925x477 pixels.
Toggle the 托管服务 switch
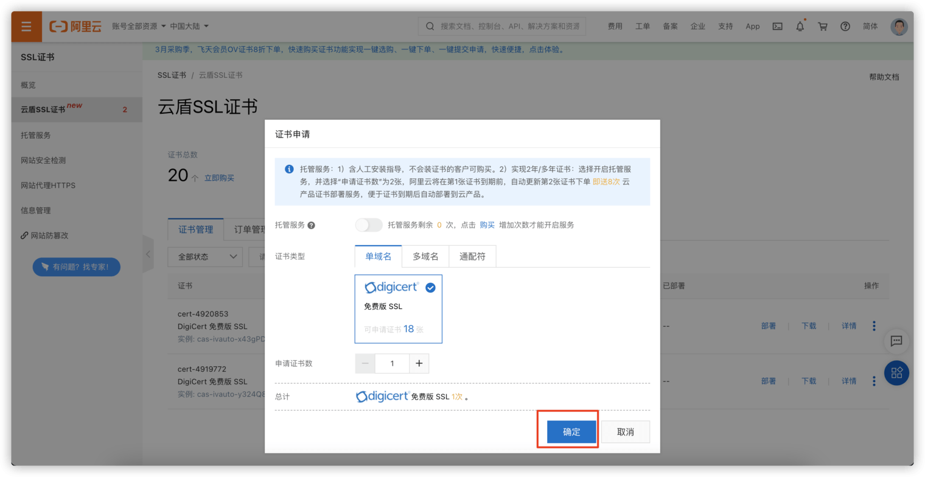[x=369, y=225]
